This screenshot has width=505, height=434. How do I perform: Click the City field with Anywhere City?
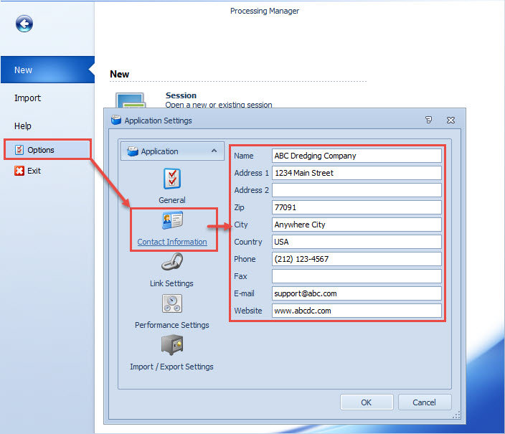357,225
